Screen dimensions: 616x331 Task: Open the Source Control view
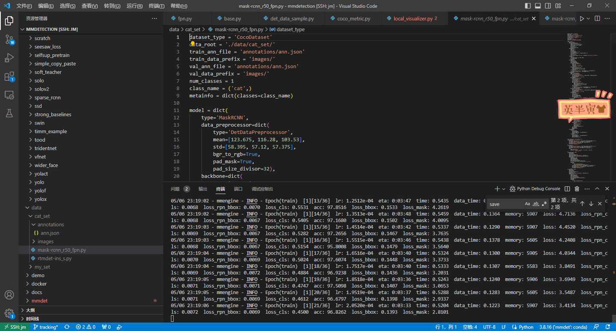pos(9,39)
